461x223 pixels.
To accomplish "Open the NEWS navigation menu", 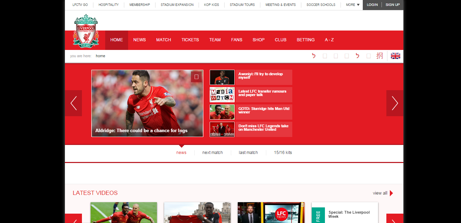I will pyautogui.click(x=140, y=40).
